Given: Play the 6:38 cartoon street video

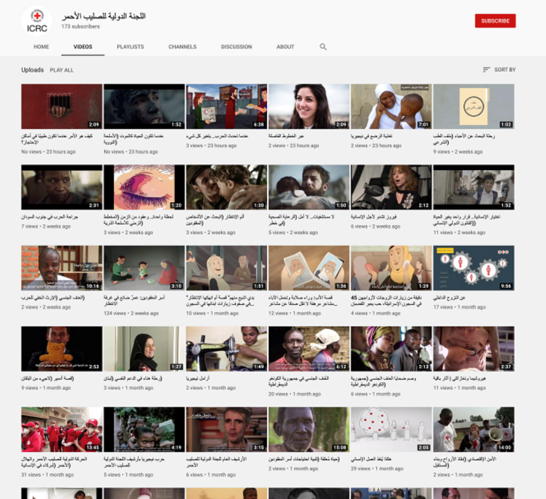Looking at the screenshot, I should pos(226,106).
